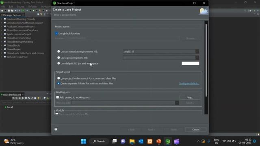Open the project specific JRE dropdown
The height and width of the screenshot is (146, 260).
(x=197, y=58)
